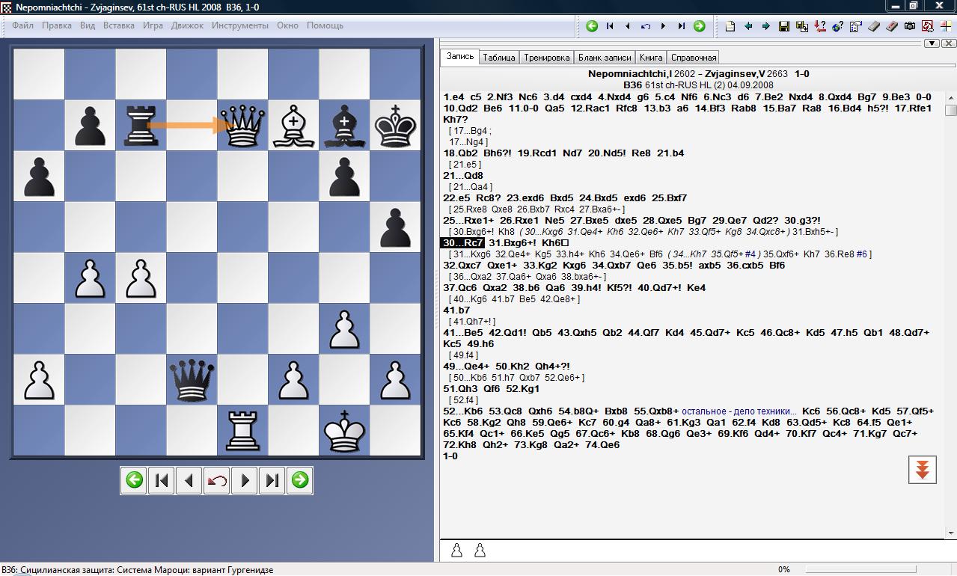Click the globe online search icon
The image size is (957, 576).
coord(837,26)
